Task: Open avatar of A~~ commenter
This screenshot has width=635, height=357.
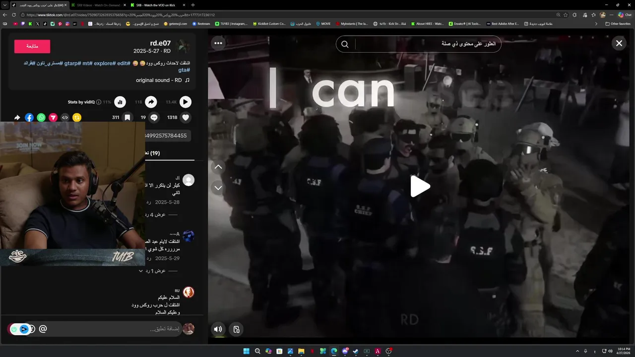Action: click(x=189, y=236)
